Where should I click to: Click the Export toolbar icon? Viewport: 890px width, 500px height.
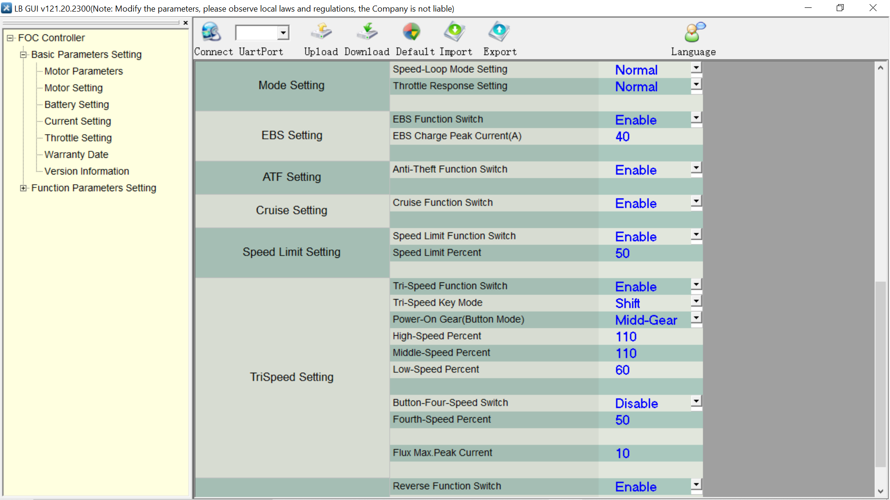[499, 32]
